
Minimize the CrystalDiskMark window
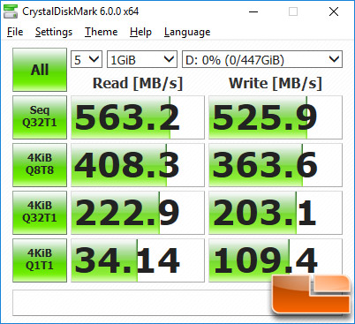point(253,11)
